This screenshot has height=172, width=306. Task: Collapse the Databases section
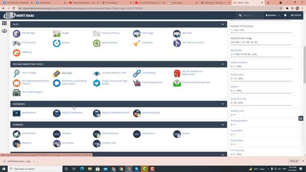pyautogui.click(x=223, y=104)
